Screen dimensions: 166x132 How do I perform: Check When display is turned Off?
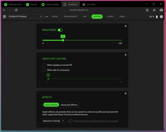point(44,65)
